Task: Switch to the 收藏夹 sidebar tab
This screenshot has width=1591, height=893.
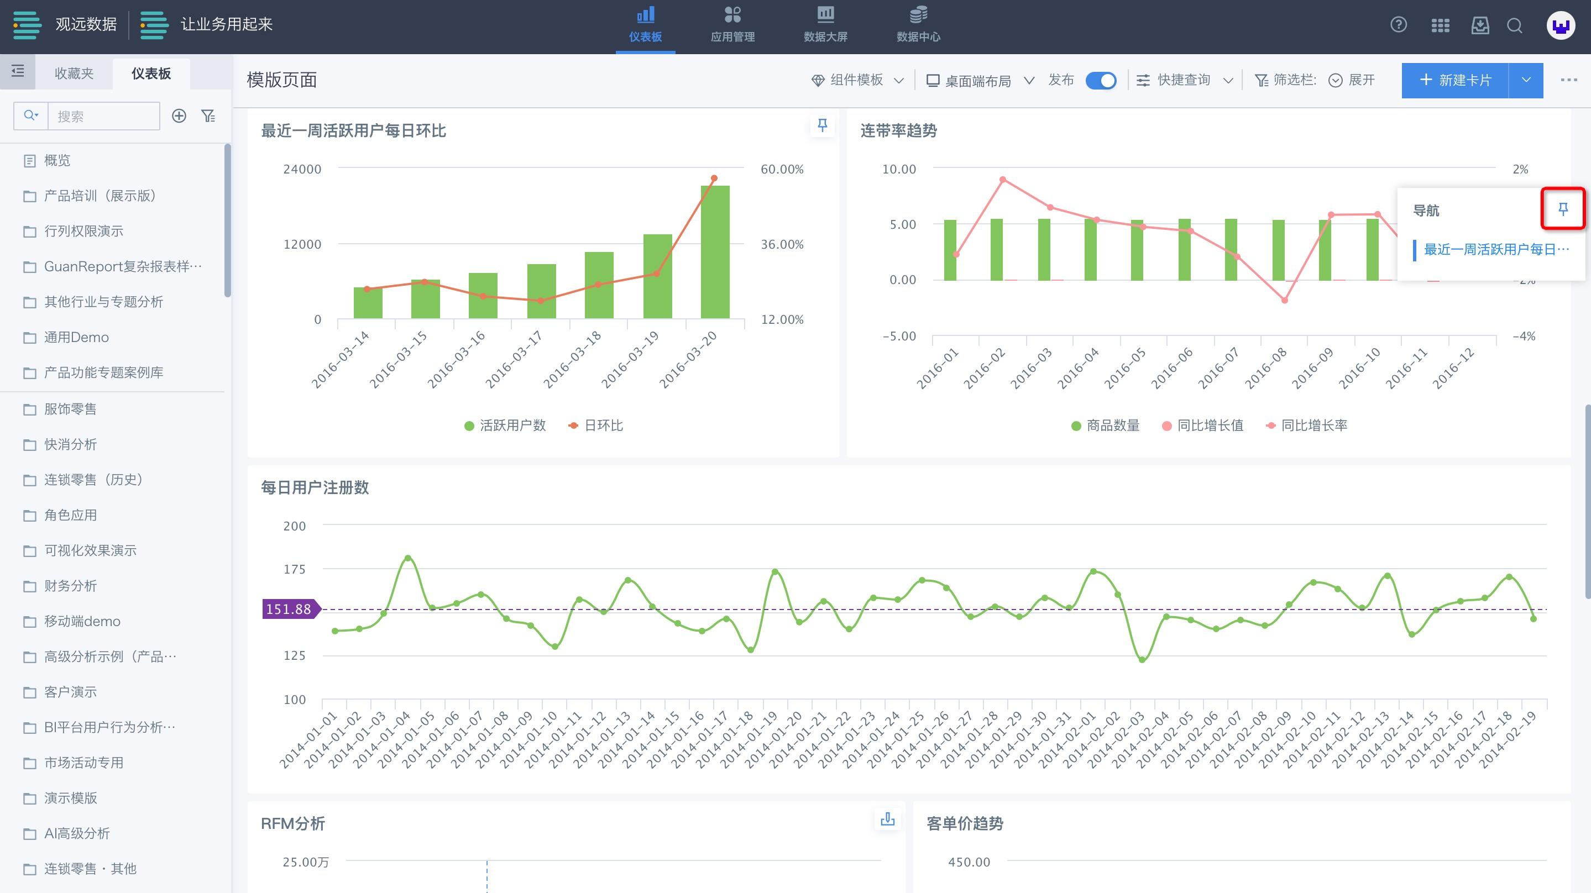Action: click(74, 73)
